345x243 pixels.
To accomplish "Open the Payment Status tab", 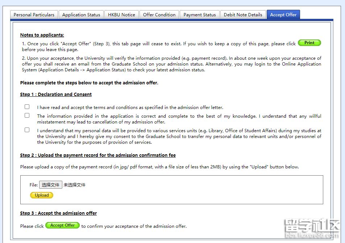I will [199, 15].
